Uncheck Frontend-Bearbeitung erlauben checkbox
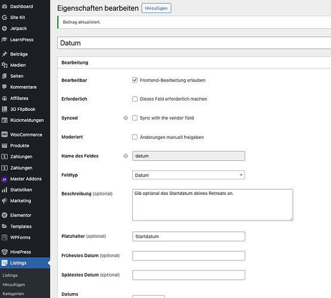The width and height of the screenshot is (331, 298). (x=135, y=80)
